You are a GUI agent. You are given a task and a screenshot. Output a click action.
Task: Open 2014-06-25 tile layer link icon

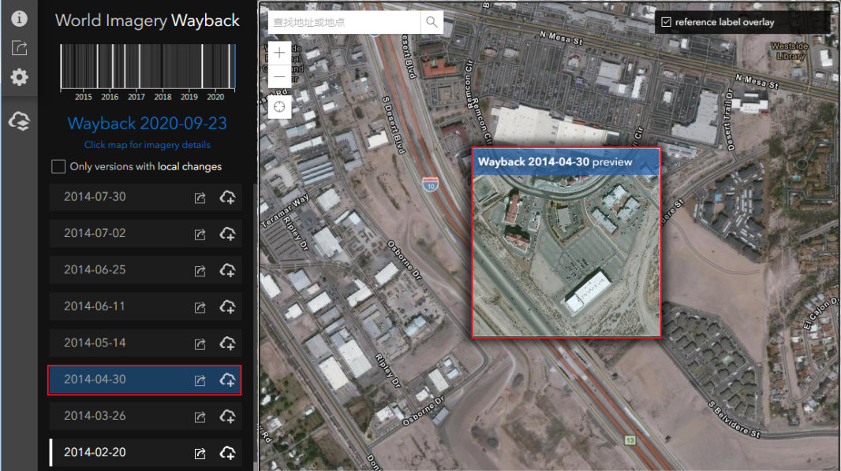coord(200,271)
